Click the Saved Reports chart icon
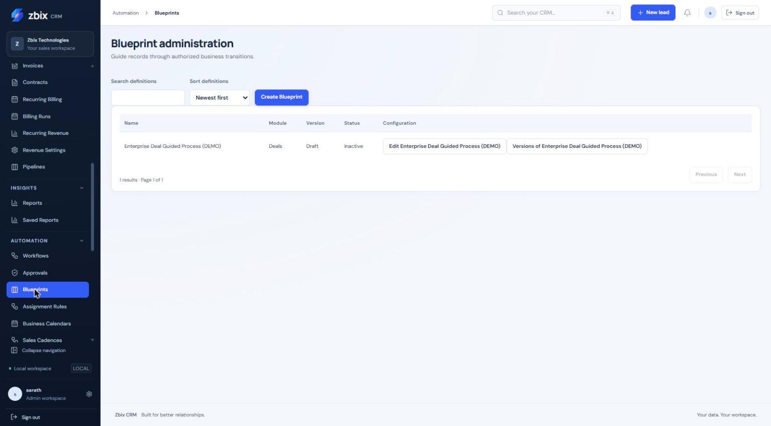Image resolution: width=771 pixels, height=426 pixels. click(x=15, y=220)
